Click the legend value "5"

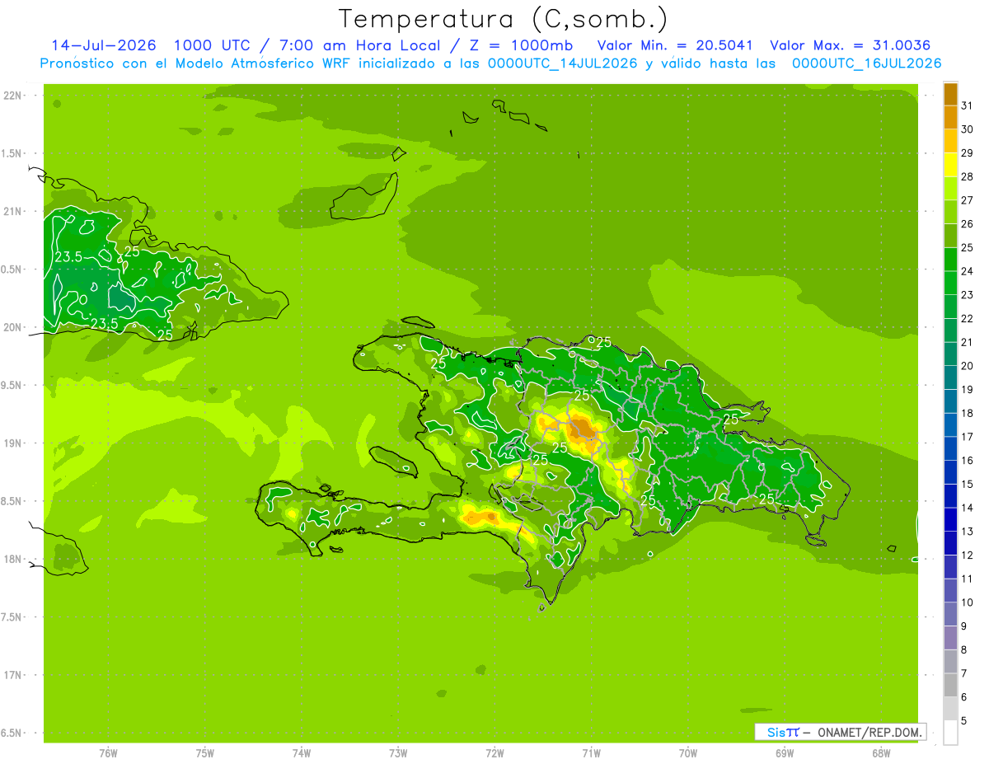pyautogui.click(x=964, y=721)
